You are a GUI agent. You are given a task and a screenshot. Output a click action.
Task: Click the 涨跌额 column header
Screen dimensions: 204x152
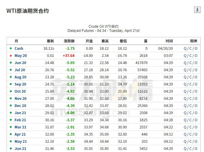69,41
